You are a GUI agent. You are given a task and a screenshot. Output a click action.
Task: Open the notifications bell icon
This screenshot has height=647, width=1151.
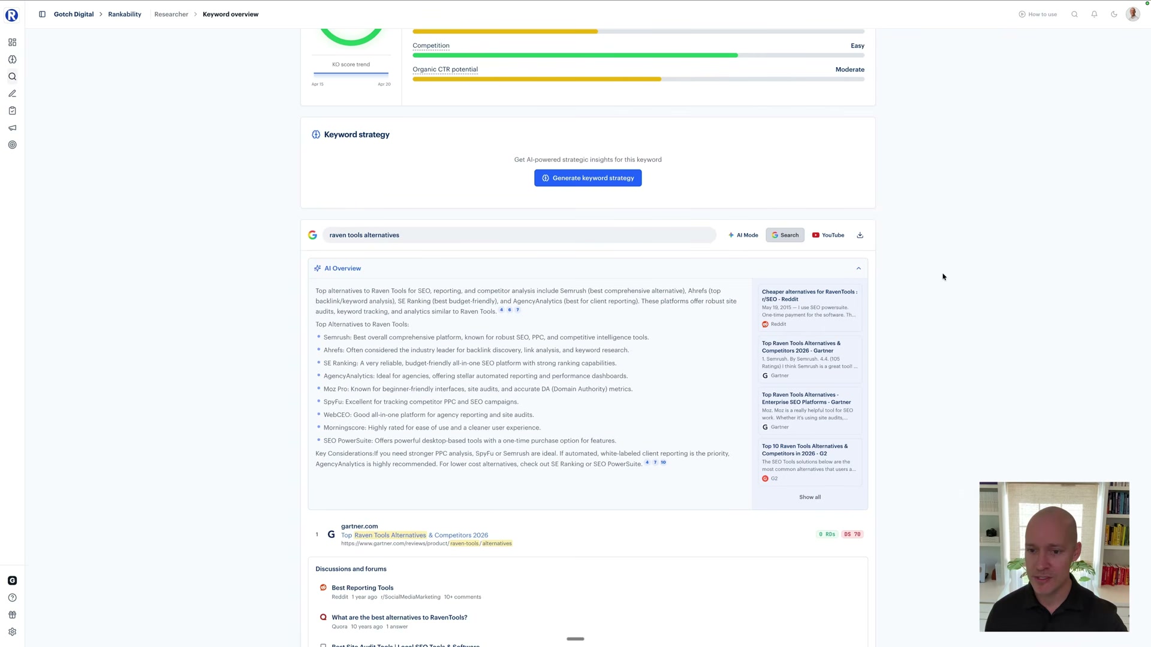click(x=1094, y=14)
